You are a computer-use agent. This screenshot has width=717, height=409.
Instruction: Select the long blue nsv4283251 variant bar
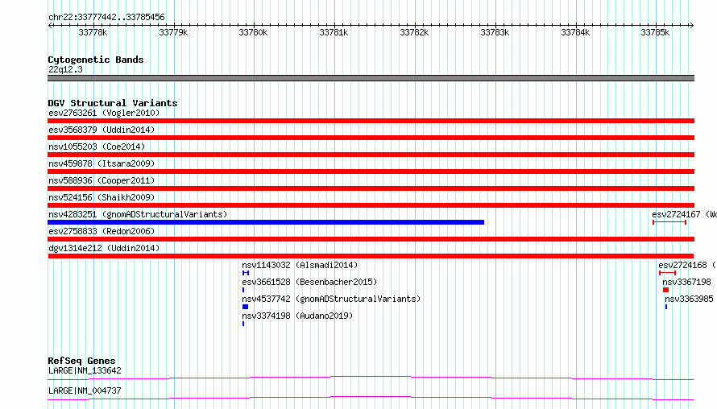266,222
